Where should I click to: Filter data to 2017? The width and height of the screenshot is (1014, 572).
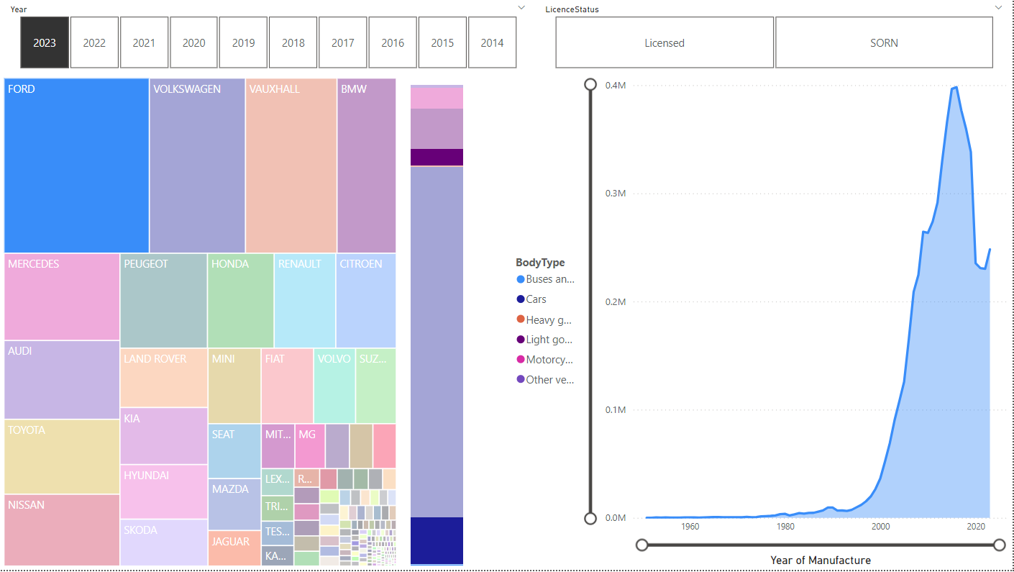pyautogui.click(x=343, y=42)
